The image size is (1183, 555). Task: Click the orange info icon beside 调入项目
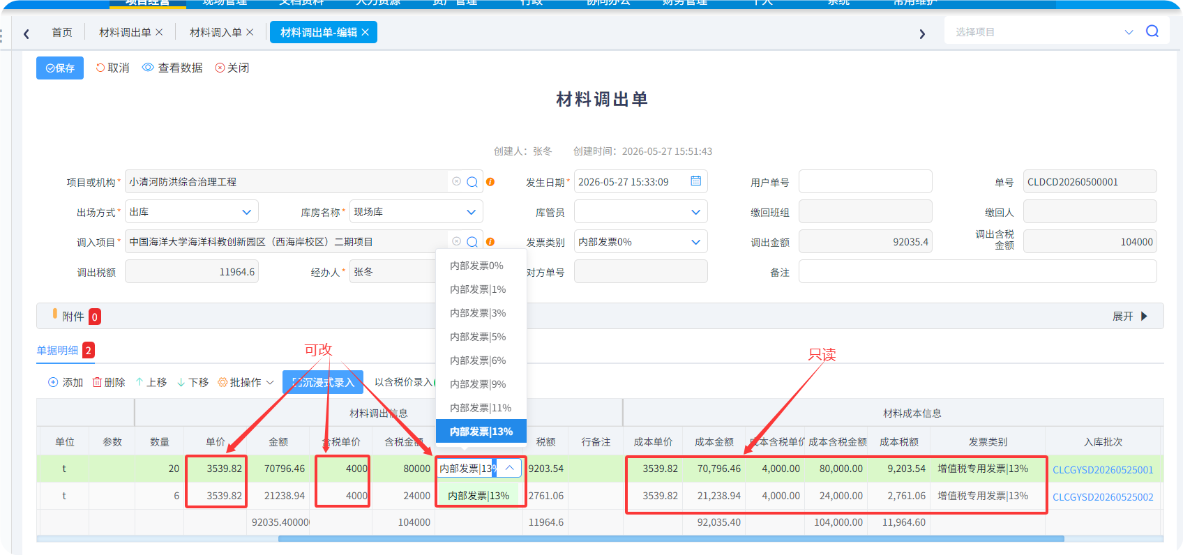(490, 242)
